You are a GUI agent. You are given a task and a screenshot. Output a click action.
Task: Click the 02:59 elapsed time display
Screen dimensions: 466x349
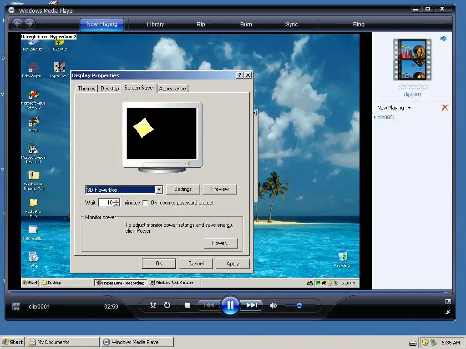click(111, 307)
